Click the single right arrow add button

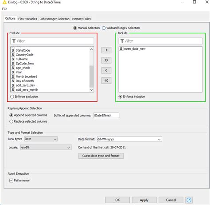(x=106, y=50)
